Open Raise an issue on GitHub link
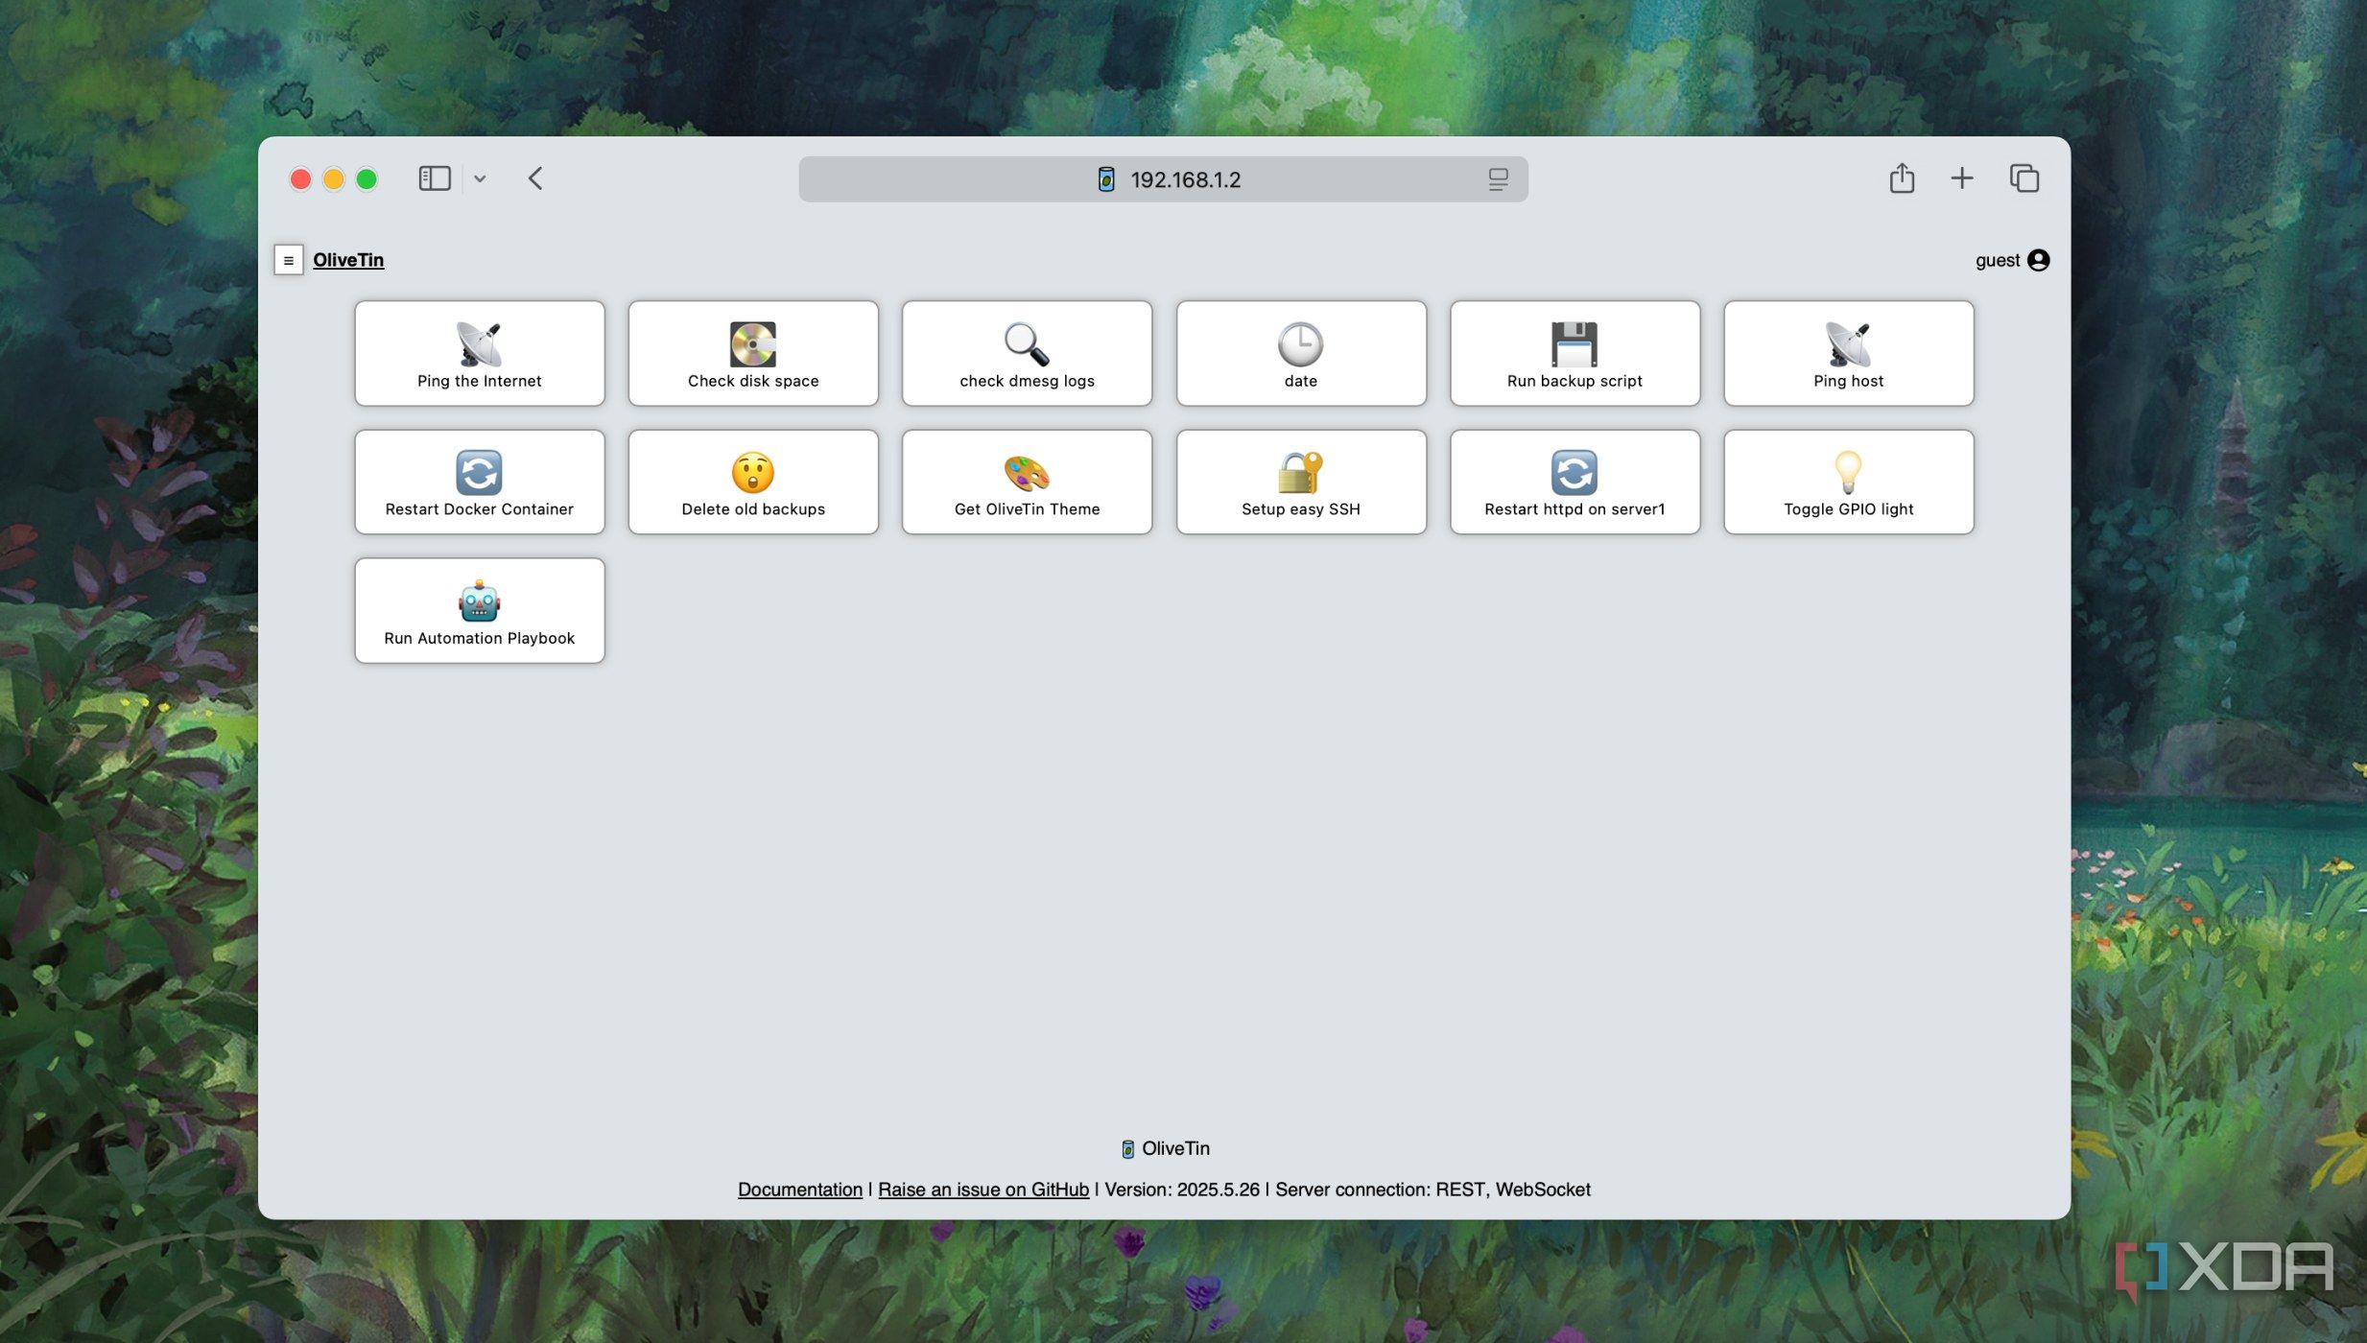This screenshot has height=1343, width=2367. (982, 1190)
